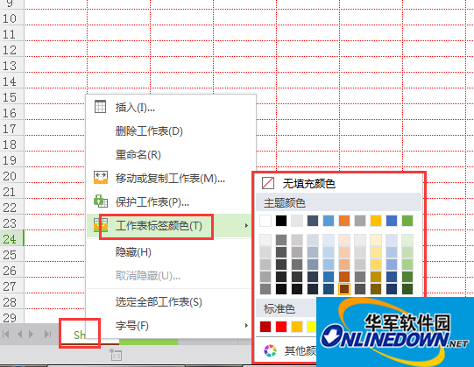Click the move or copy worksheet icon
Screen dimensions: 474x367
point(101,178)
